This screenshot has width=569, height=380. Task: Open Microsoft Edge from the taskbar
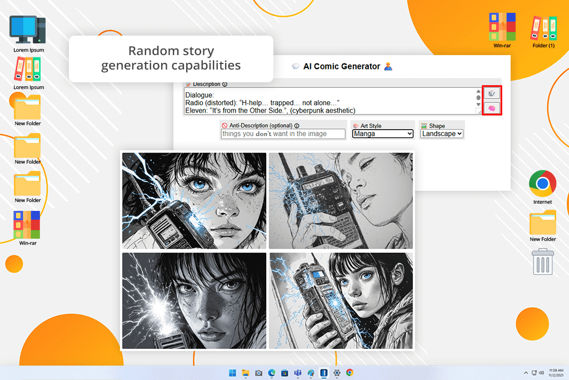point(272,373)
